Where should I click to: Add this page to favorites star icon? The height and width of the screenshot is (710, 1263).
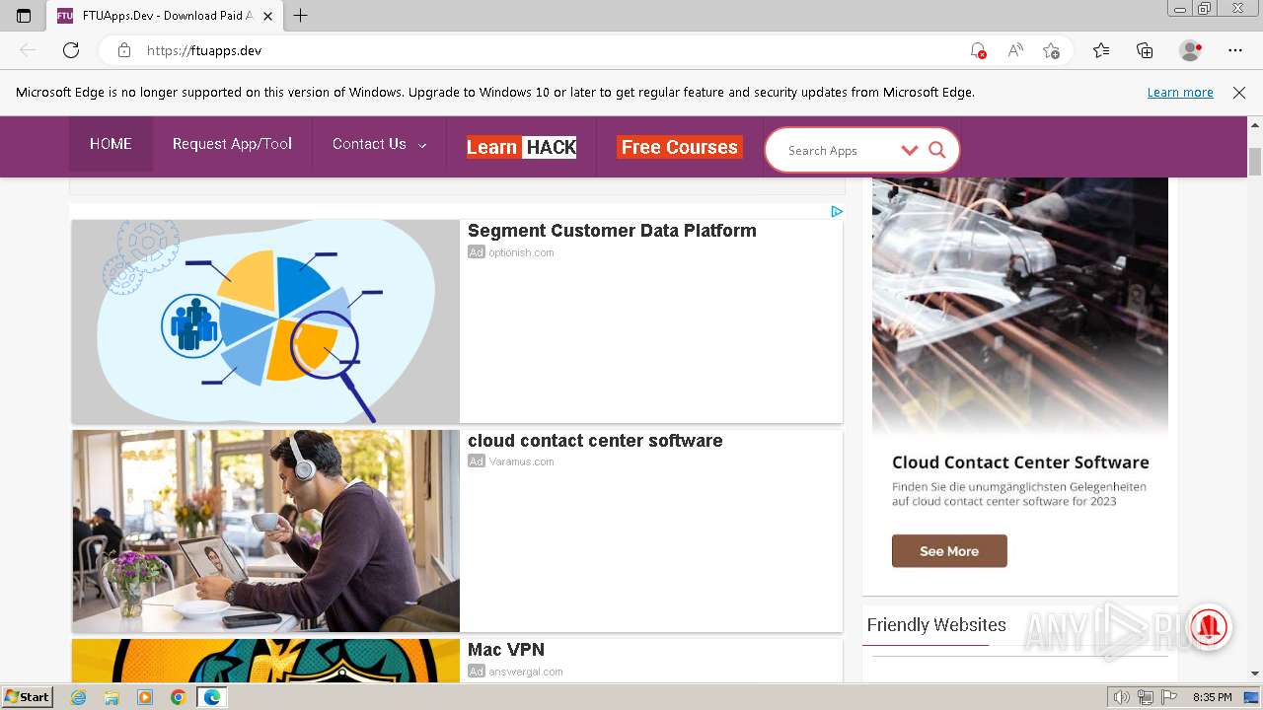[x=1052, y=50]
